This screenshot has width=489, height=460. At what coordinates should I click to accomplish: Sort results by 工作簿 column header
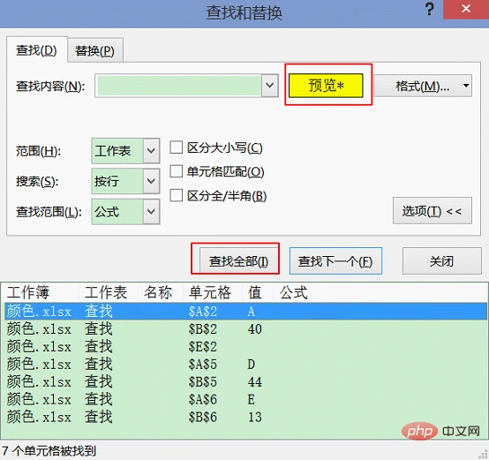point(41,292)
